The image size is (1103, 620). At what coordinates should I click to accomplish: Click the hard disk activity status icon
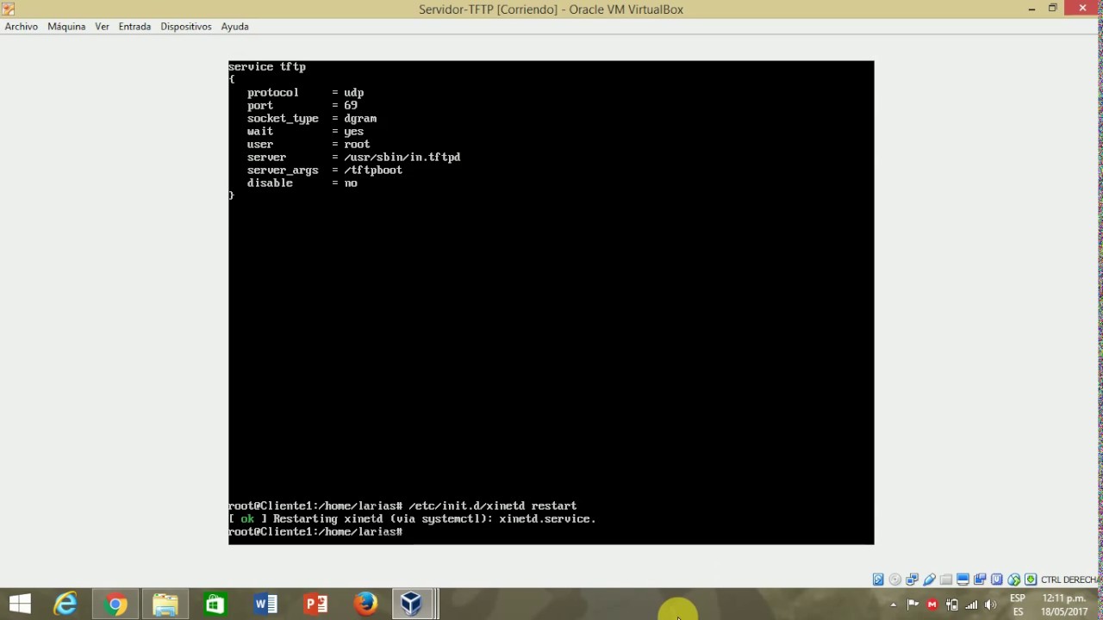(x=878, y=580)
